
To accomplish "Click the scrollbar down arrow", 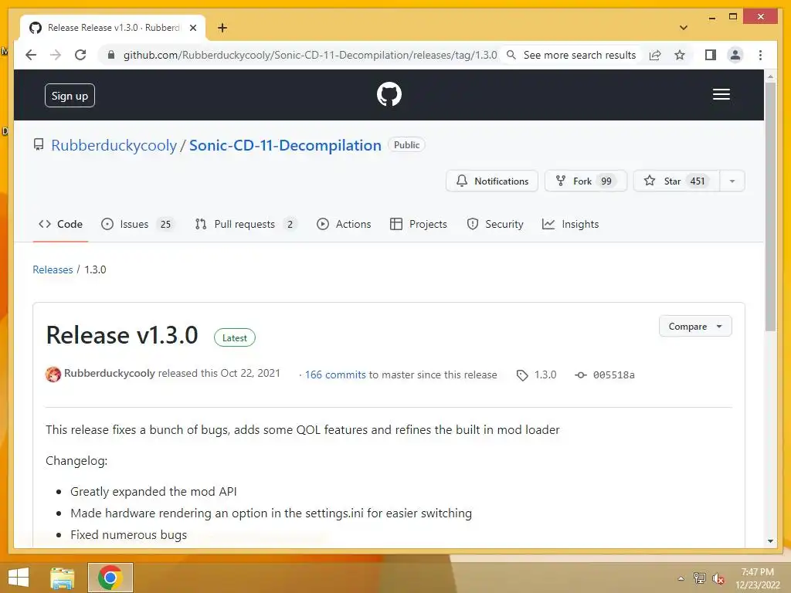I will (770, 541).
